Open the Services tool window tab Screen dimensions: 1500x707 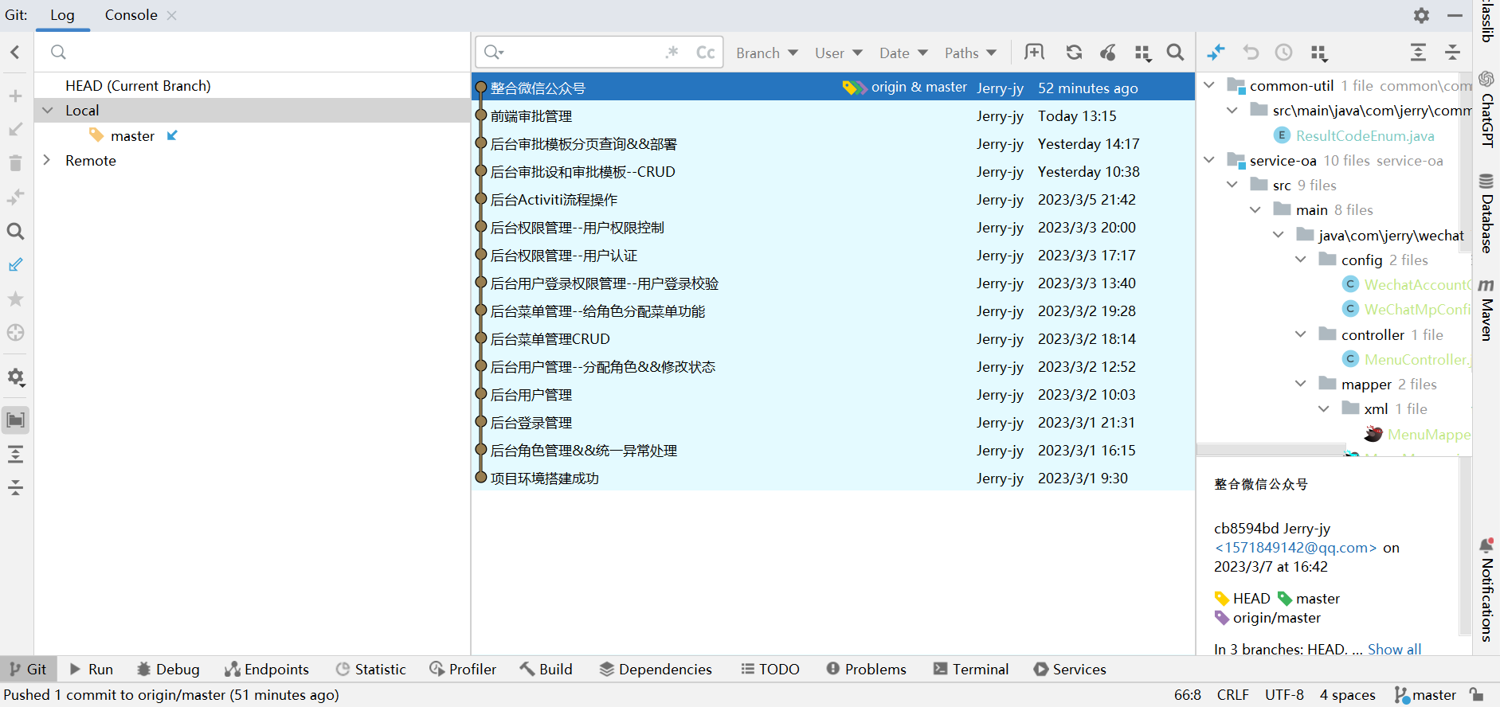click(1070, 670)
